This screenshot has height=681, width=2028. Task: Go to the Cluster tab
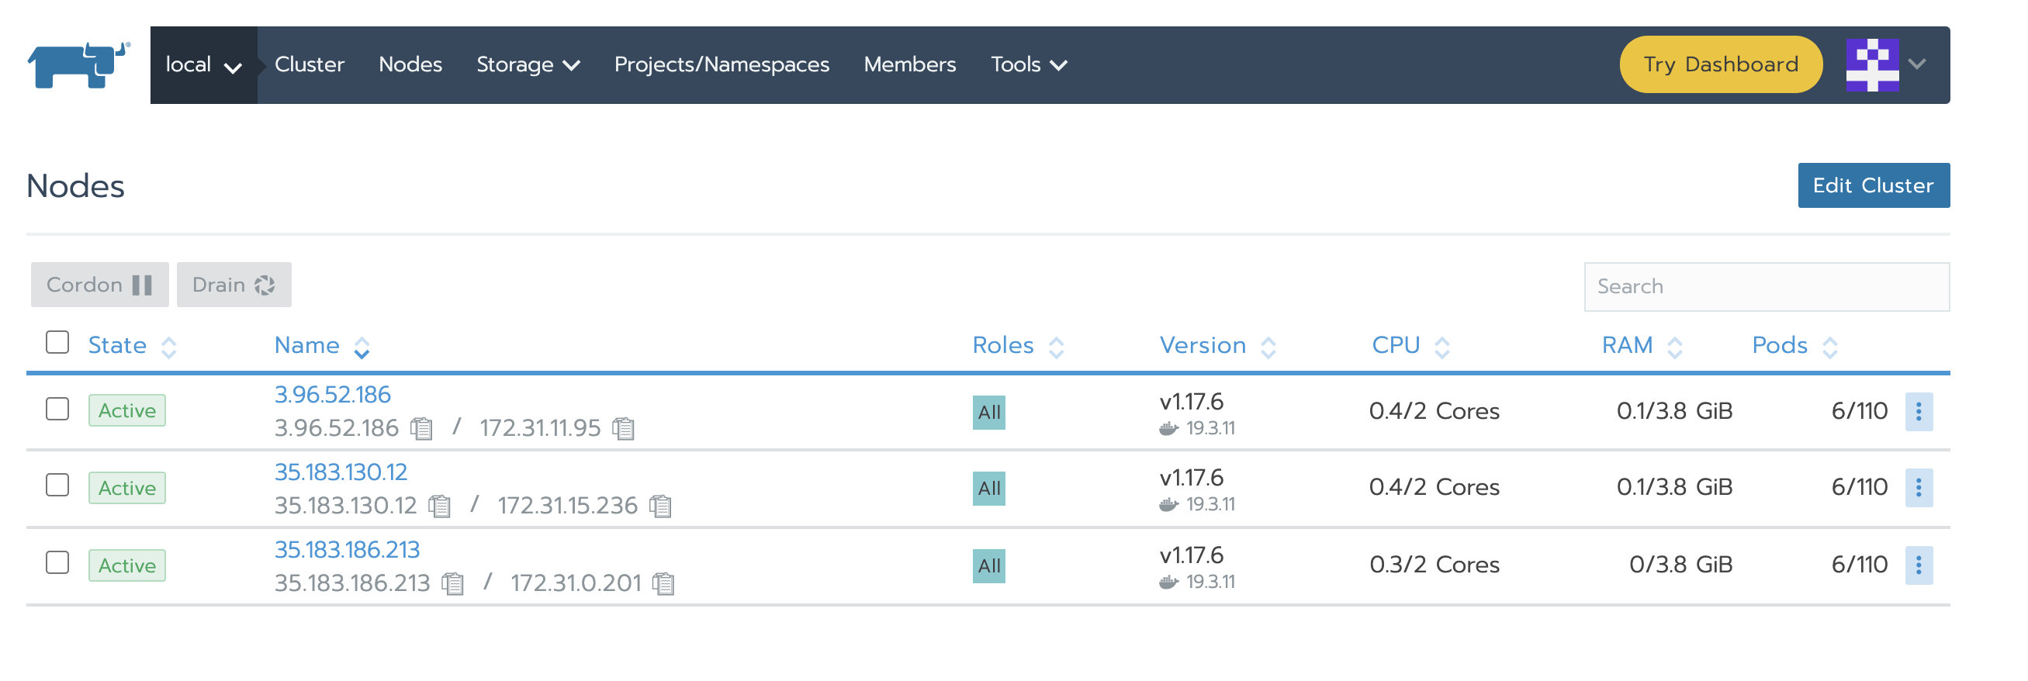tap(310, 64)
